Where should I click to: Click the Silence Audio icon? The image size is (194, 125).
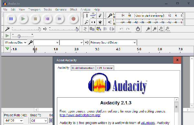tap(112, 29)
